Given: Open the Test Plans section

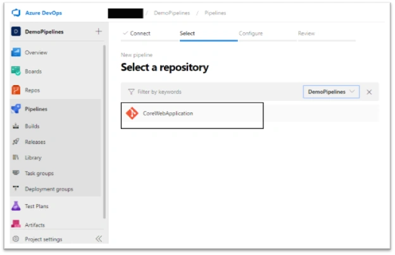Looking at the screenshot, I should pos(37,206).
